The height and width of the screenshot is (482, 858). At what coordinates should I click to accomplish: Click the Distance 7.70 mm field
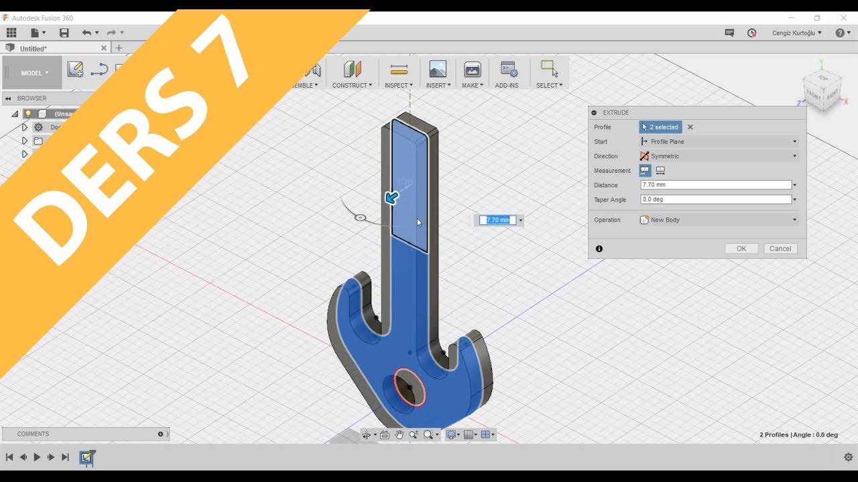pyautogui.click(x=716, y=185)
